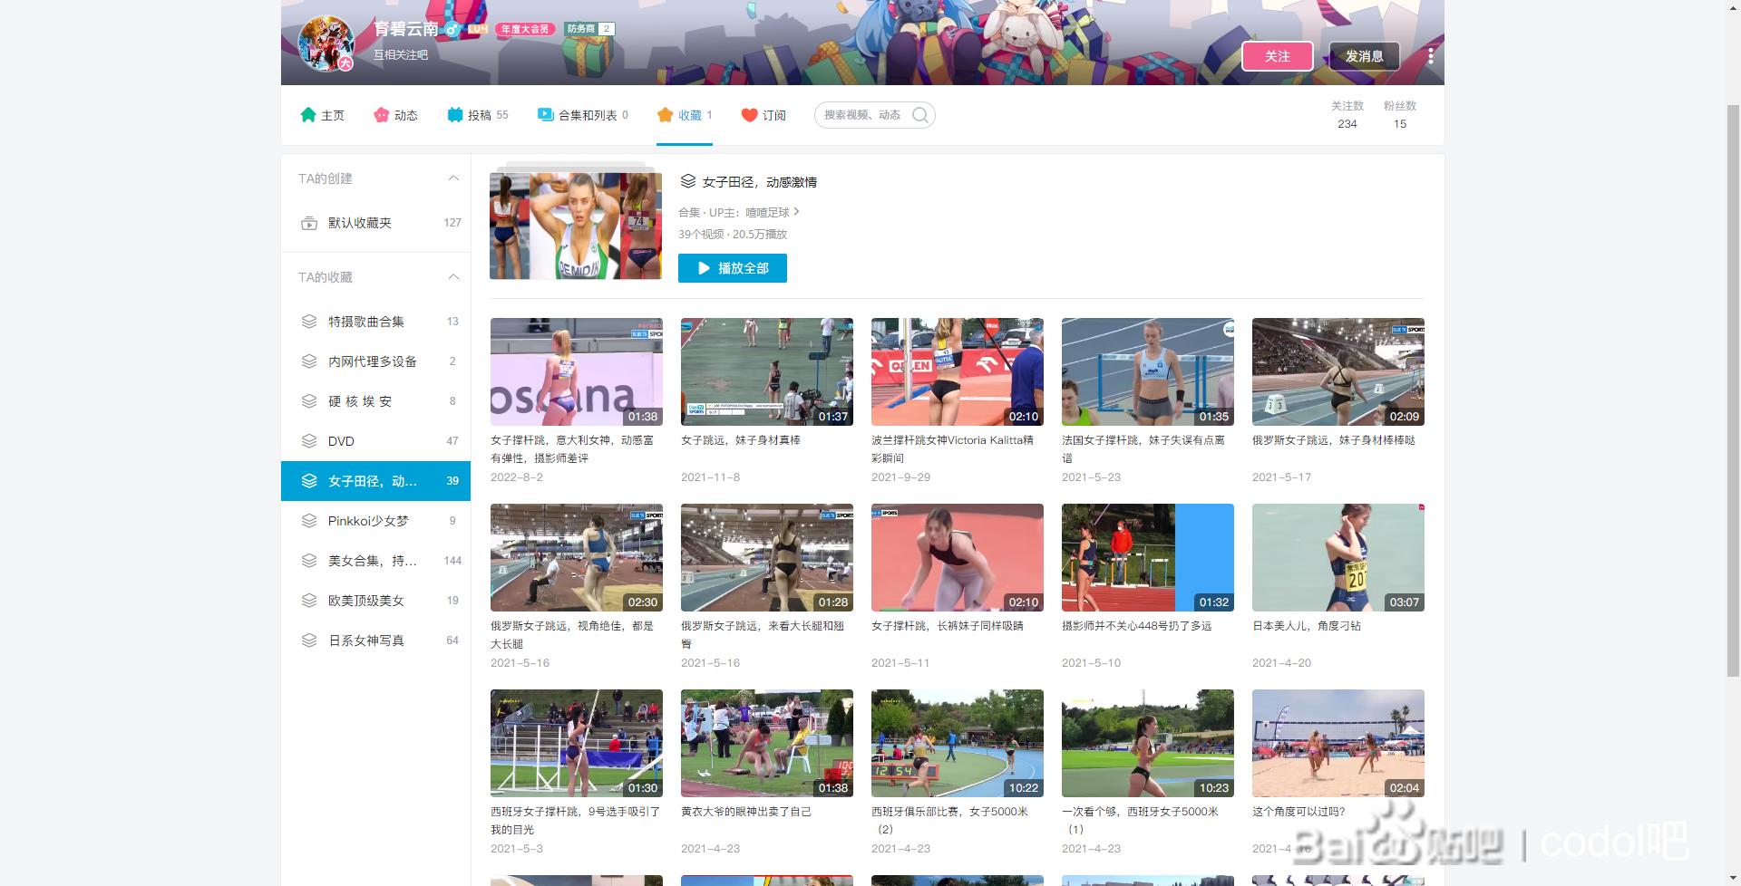The width and height of the screenshot is (1741, 886).
Task: Open 特摄歌曲合集 collection
Action: coord(375,322)
